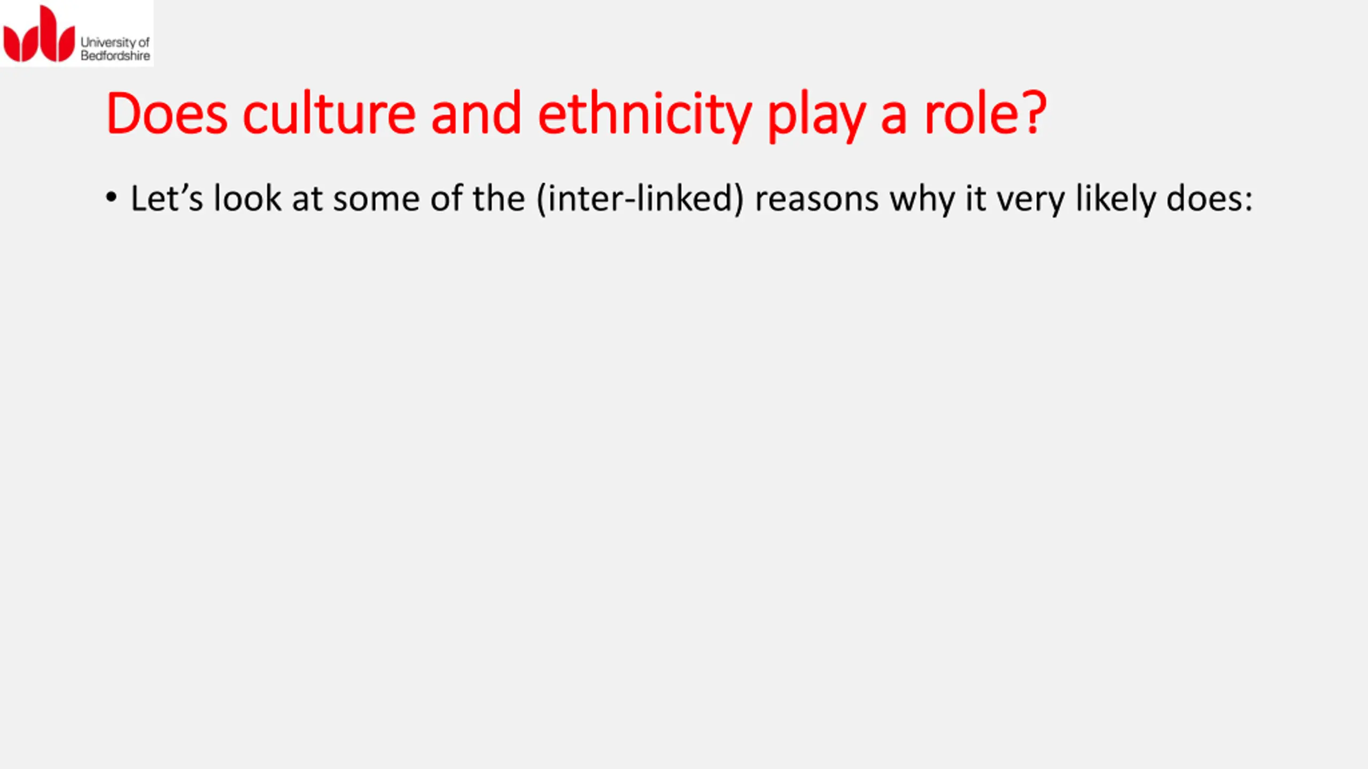Click the word "Does" in the title

[x=167, y=114]
